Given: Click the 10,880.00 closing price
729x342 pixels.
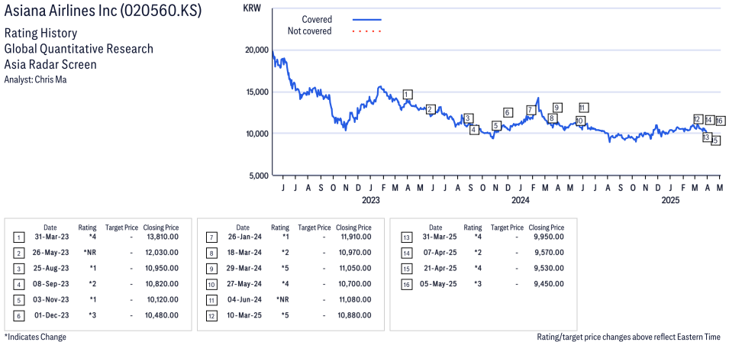Looking at the screenshot, I should [x=356, y=315].
